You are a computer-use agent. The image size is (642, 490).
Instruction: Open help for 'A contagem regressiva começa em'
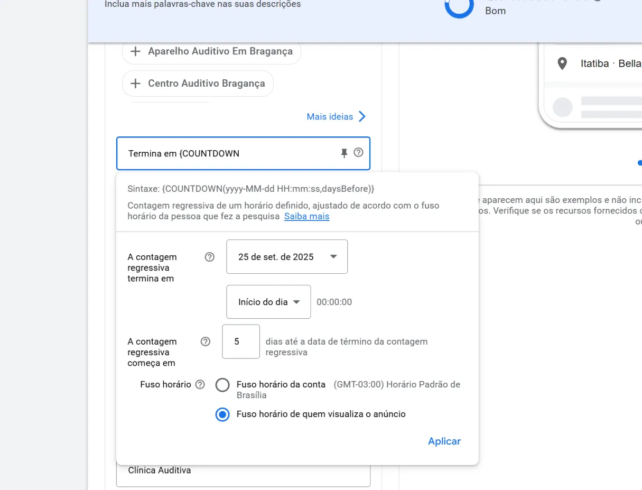(206, 341)
